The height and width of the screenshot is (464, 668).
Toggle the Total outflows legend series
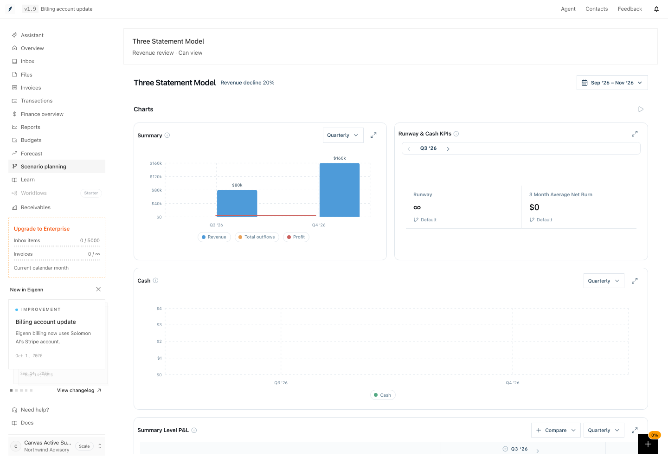point(257,237)
